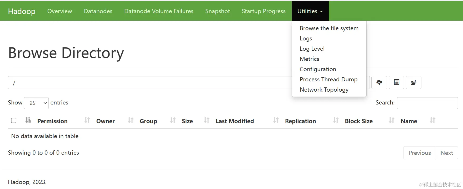The width and height of the screenshot is (463, 189).
Task: Click sort icon right of Replication header
Action: click(336, 120)
